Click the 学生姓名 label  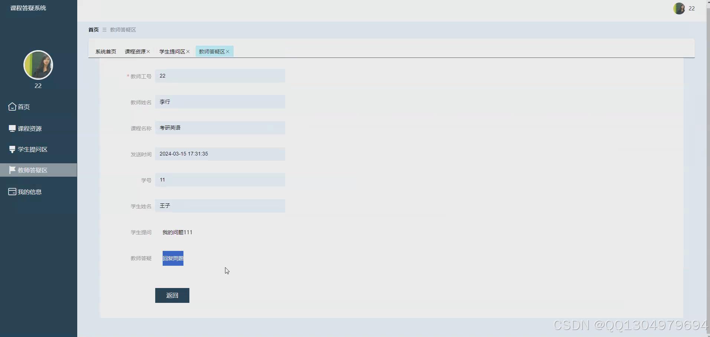pos(141,206)
